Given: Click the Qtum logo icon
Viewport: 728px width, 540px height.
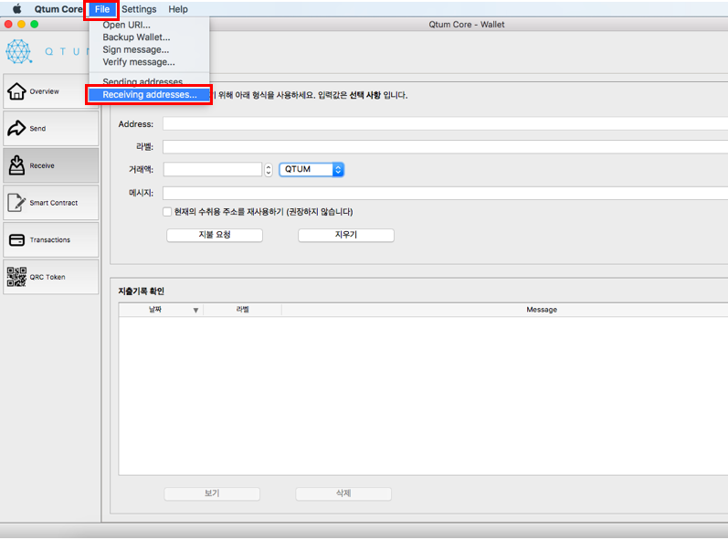Looking at the screenshot, I should click(18, 51).
